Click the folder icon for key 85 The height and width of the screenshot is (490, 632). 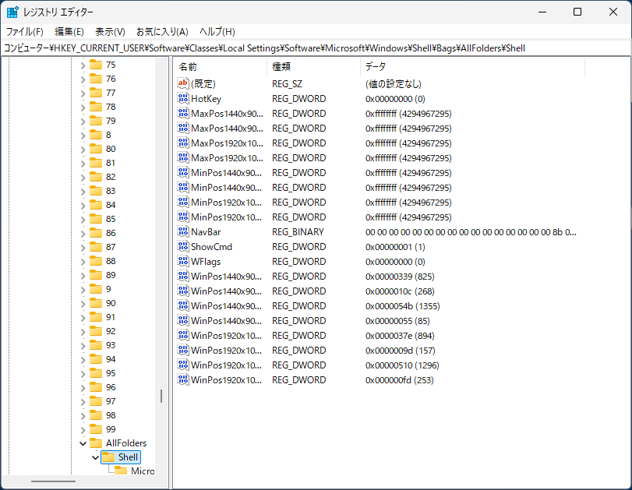[x=96, y=219]
